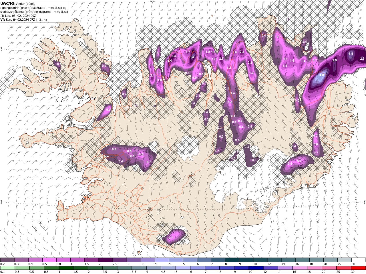
Task: Click the 15W longitude label at top
Action: click(x=303, y=1)
